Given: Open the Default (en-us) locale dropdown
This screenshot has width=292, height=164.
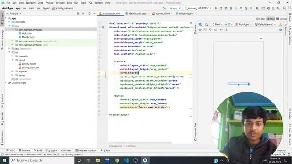Looking at the screenshot, I should pos(265,24).
